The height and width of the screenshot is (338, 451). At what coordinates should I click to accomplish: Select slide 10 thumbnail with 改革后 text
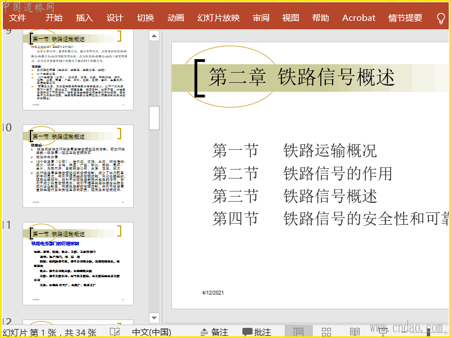(78, 166)
